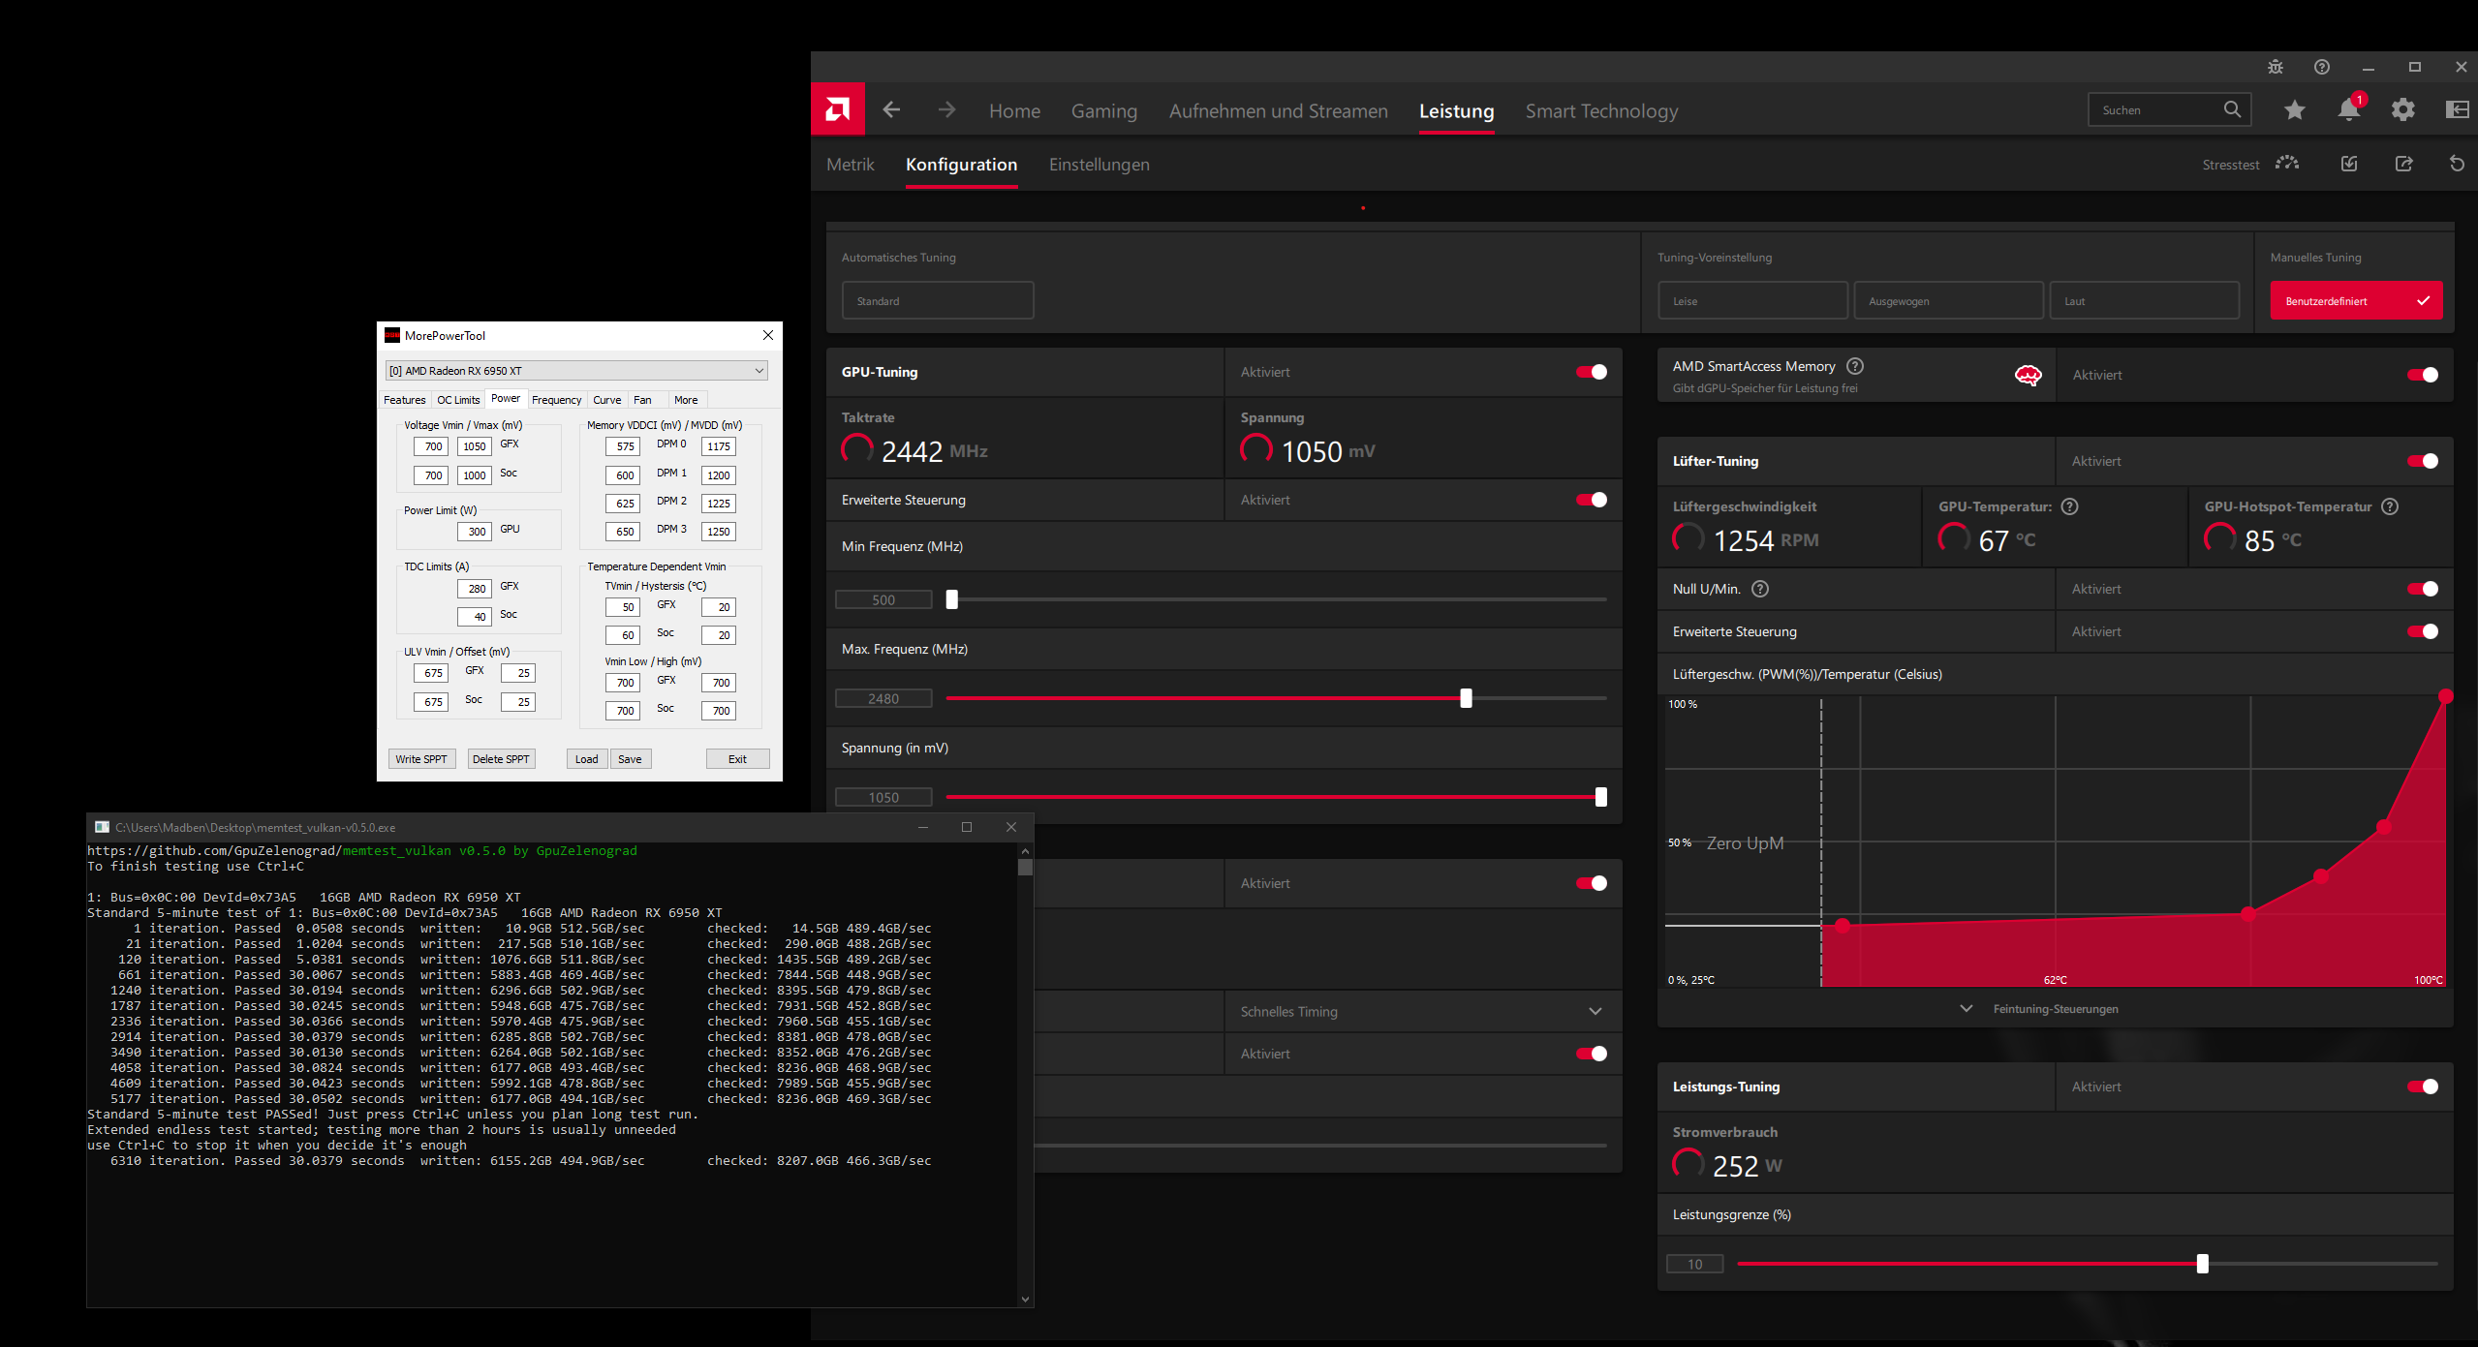This screenshot has width=2478, height=1347.
Task: Run the Stresstest icon
Action: (x=2287, y=164)
